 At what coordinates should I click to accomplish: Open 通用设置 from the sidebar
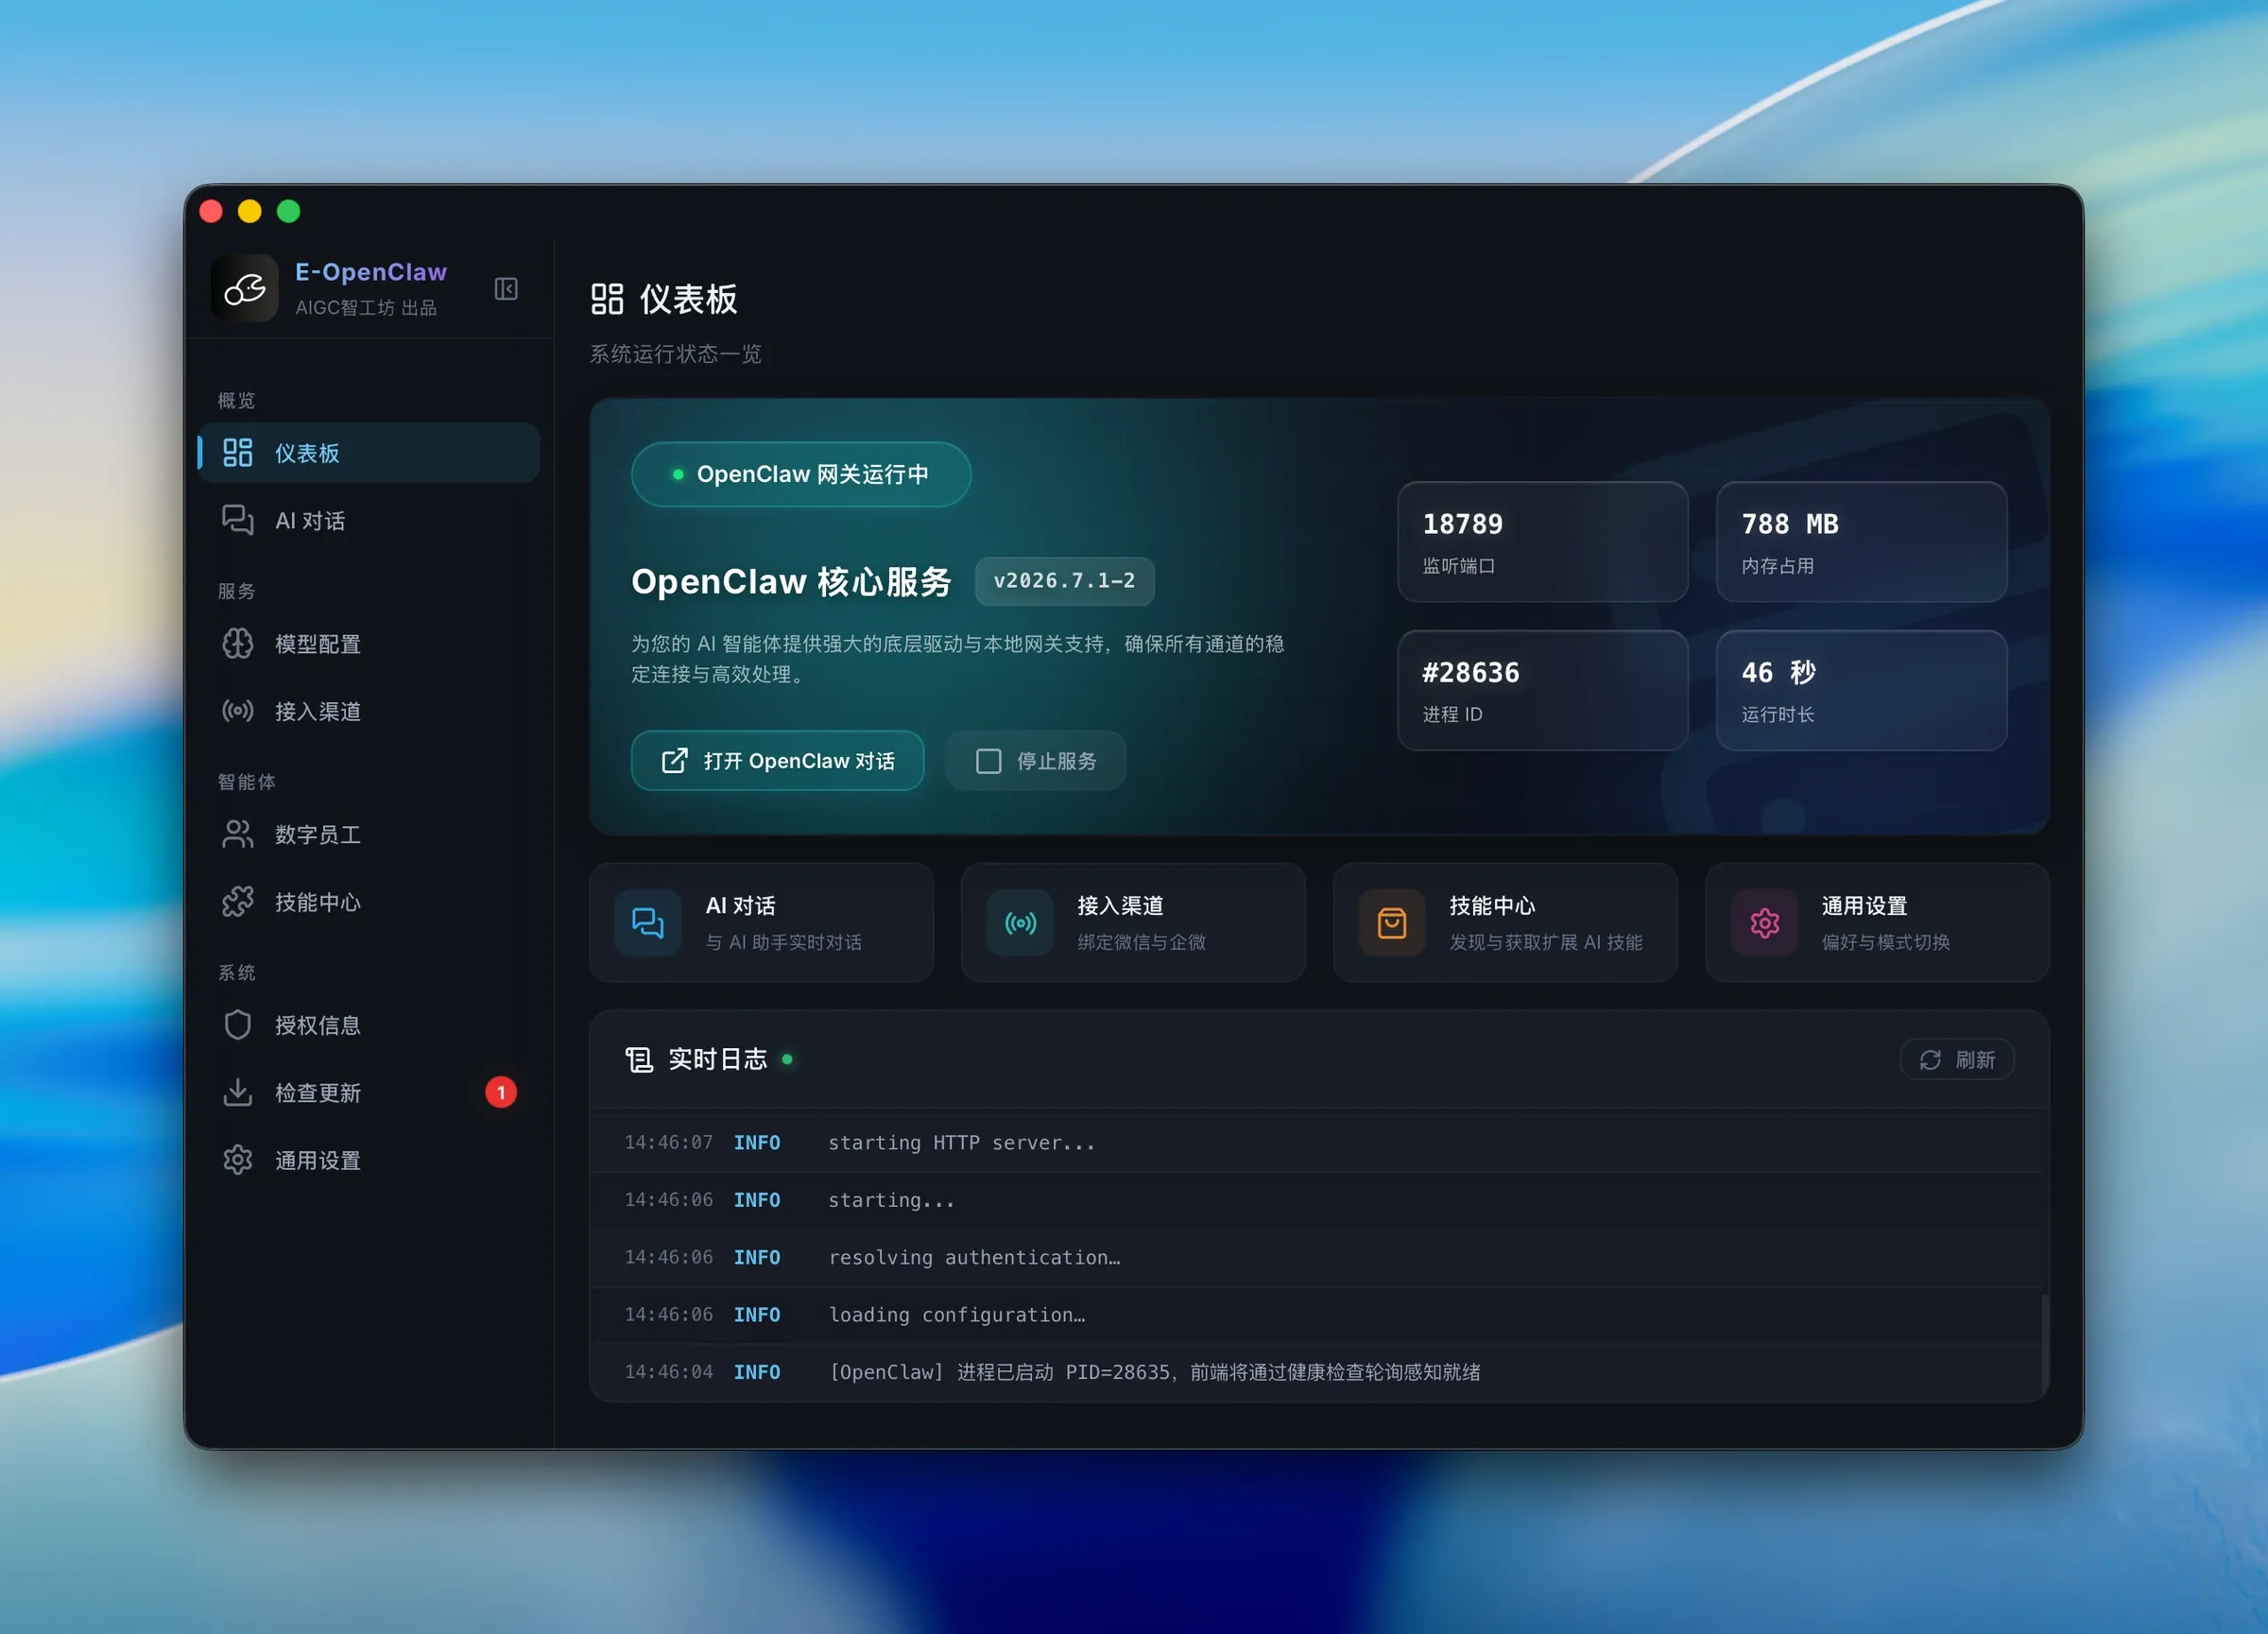(x=369, y=1160)
